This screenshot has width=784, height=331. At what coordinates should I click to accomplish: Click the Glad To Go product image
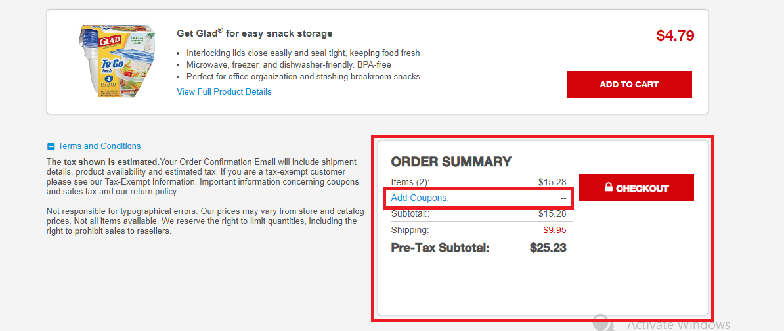click(x=116, y=62)
